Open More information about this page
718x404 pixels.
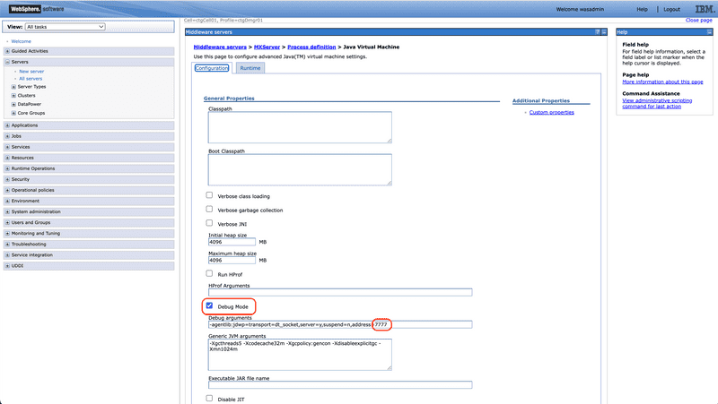point(662,82)
